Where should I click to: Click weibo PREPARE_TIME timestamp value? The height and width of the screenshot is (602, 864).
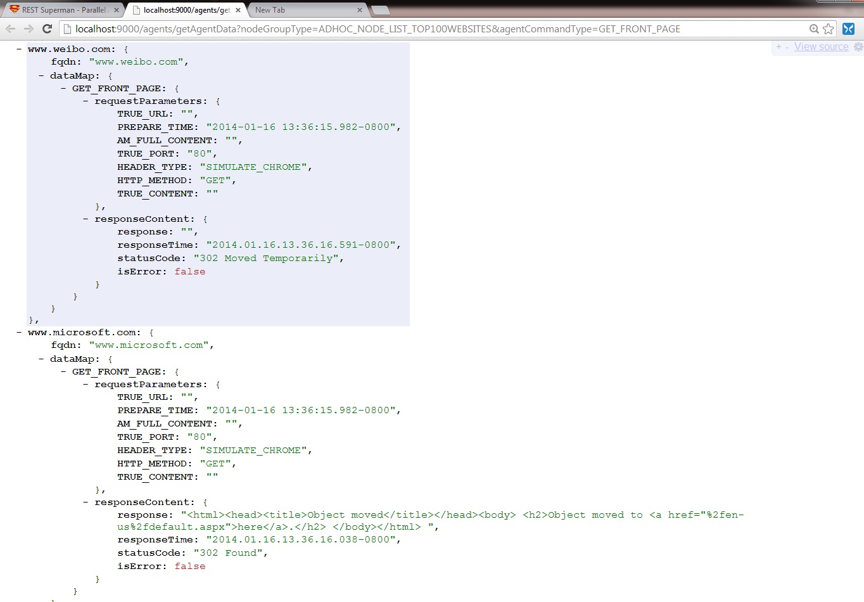[x=301, y=127]
